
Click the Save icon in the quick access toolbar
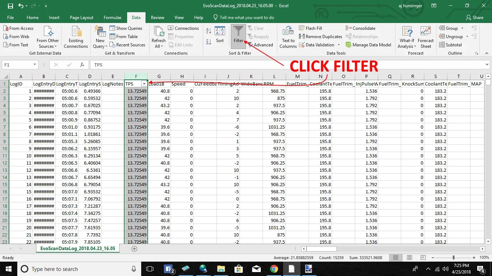[x=10, y=6]
